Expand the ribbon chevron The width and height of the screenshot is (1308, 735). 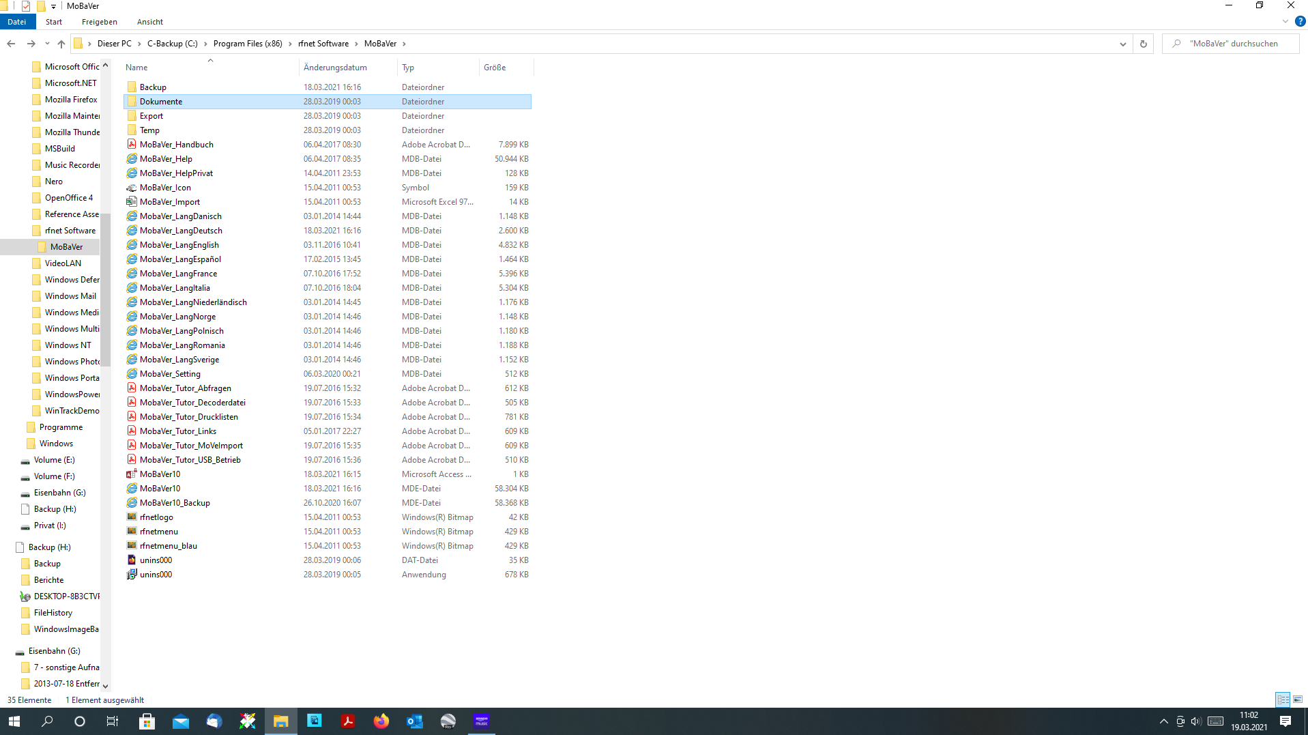(1285, 22)
